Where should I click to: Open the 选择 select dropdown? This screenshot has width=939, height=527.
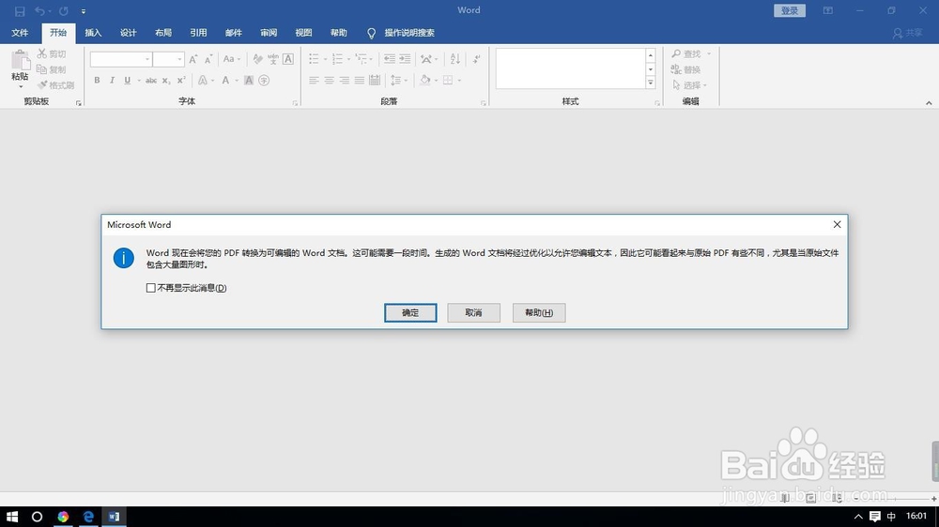pos(689,85)
